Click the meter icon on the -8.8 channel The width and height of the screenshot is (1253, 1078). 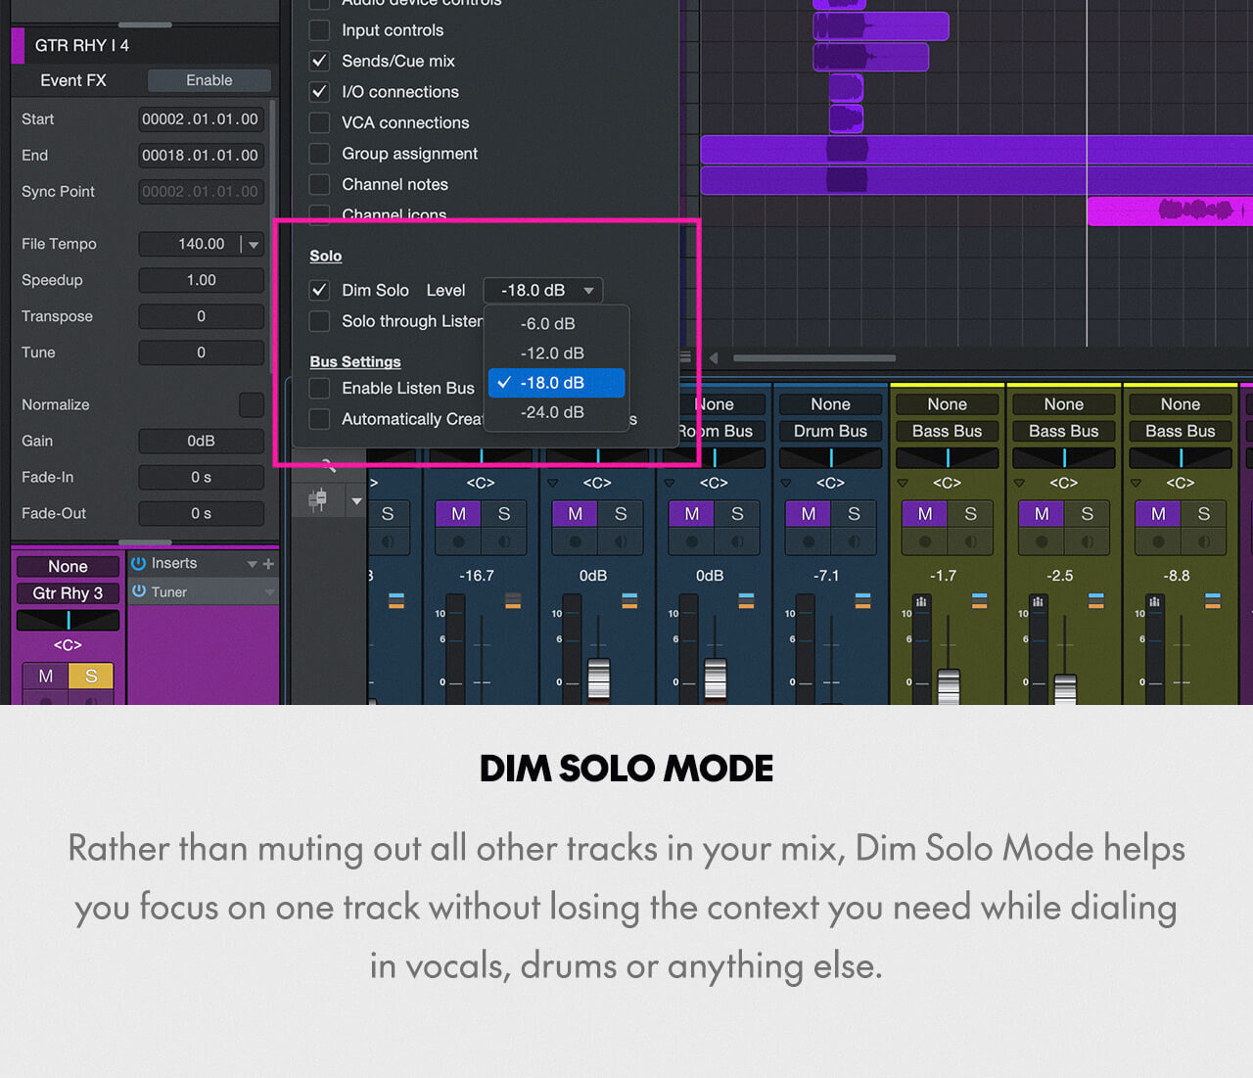pos(1154,601)
